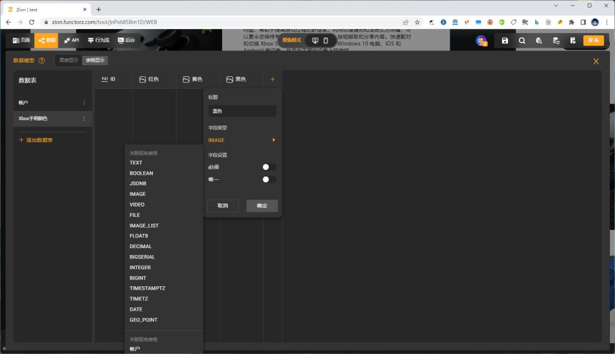The image size is (615, 354).
Task: Expand the IMAGE field type dropdown
Action: coord(242,140)
